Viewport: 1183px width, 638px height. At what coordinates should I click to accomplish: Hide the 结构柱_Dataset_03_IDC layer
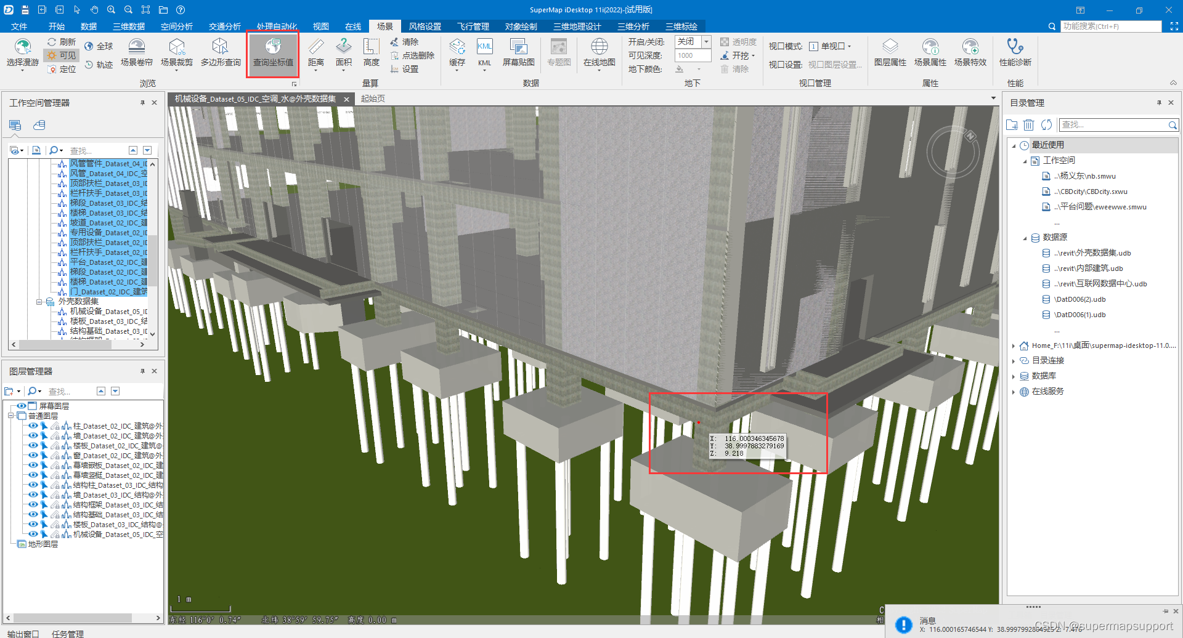tap(33, 485)
